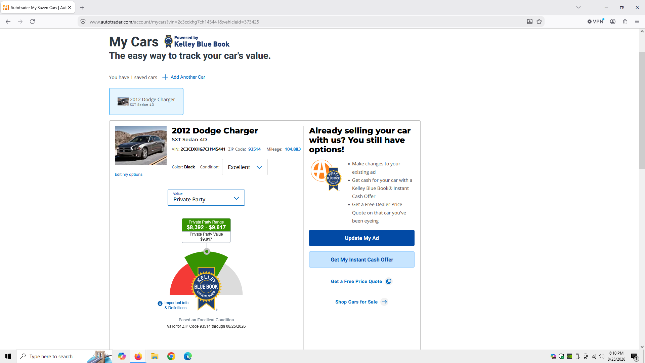Click the page vertical scrollbar thumb
645x363 pixels.
pyautogui.click(x=642, y=111)
